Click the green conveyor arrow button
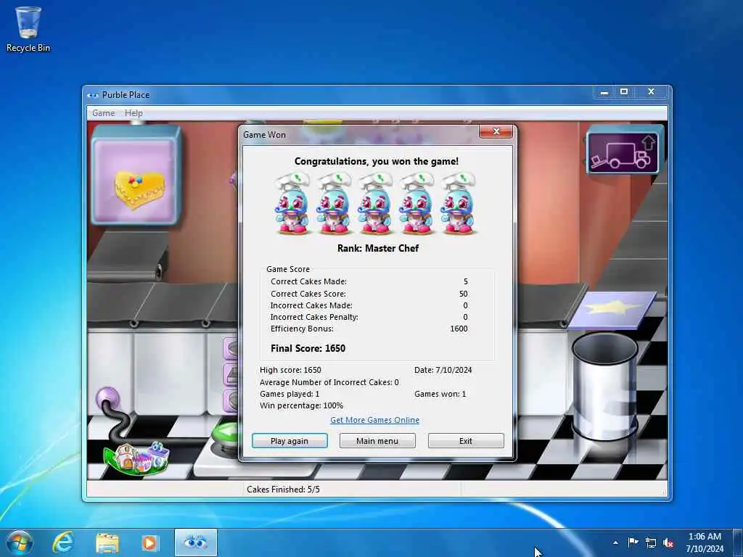Screen dimensions: 743x557 pos(225,432)
